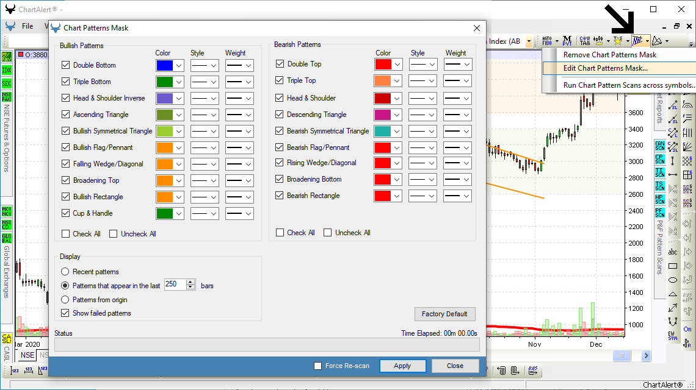Click the CAN SCN scan icon
The image size is (696, 390).
660,146
